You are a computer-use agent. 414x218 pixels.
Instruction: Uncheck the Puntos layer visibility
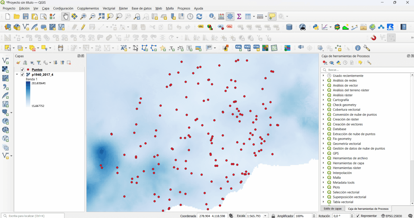[22, 70]
